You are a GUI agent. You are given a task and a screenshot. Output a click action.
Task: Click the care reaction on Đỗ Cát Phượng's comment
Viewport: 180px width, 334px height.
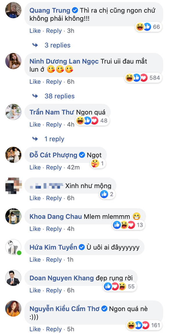pyautogui.click(x=95, y=164)
